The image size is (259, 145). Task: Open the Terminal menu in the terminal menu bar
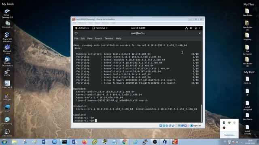(x=109, y=39)
